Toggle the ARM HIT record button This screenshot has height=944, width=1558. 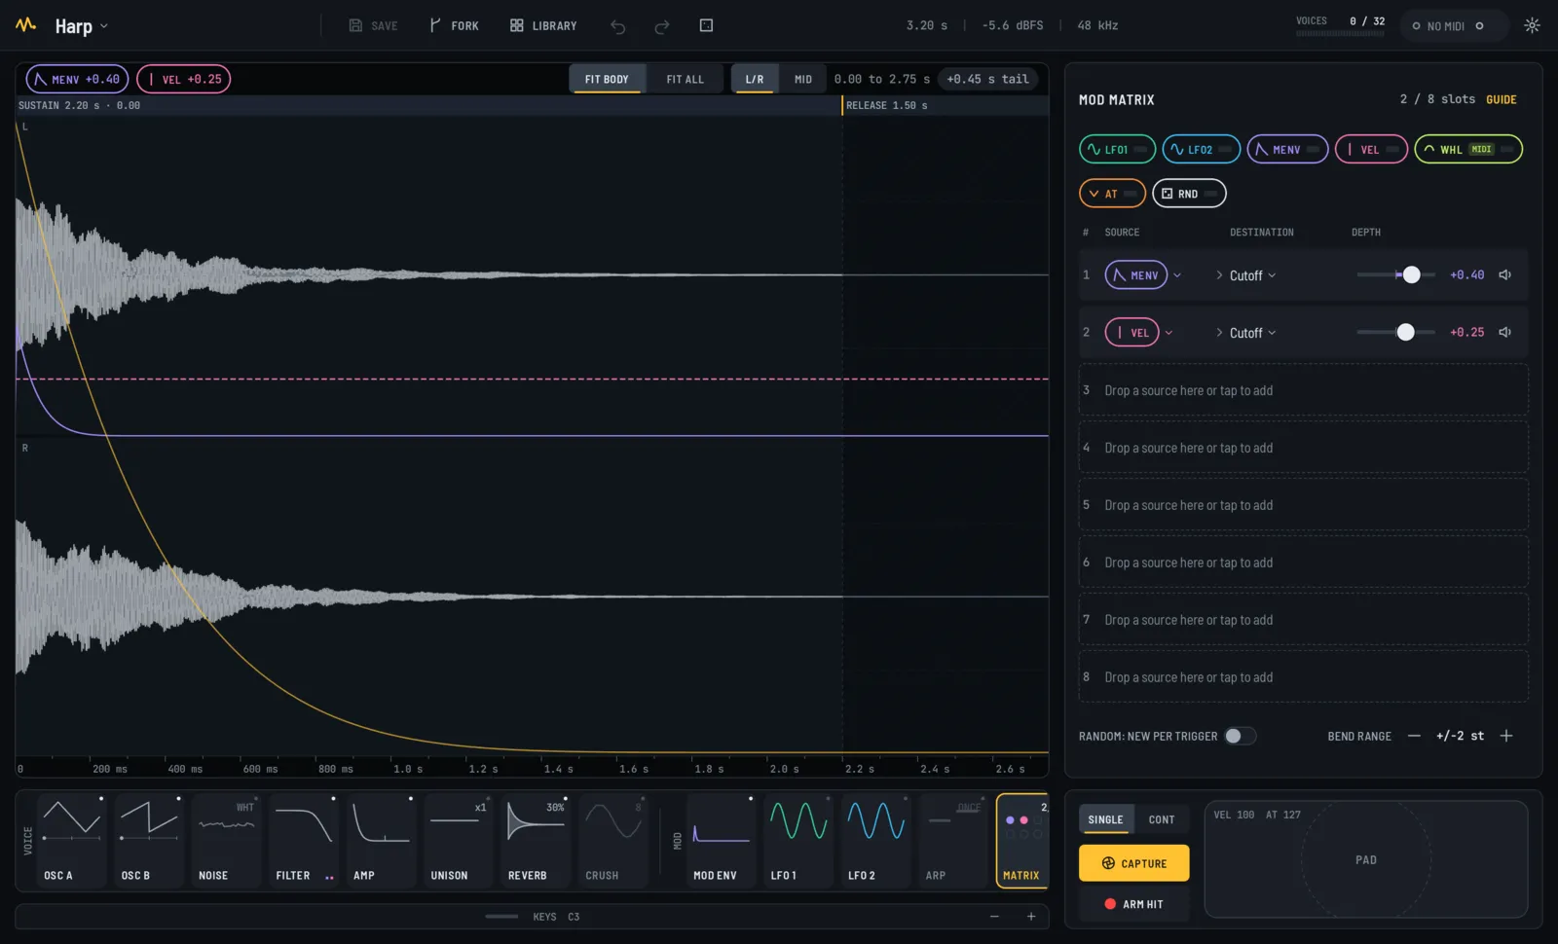(1133, 904)
